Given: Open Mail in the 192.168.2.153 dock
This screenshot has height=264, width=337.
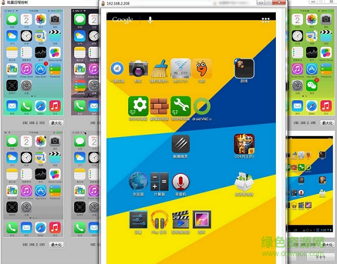Looking at the screenshot, I should (12, 106).
